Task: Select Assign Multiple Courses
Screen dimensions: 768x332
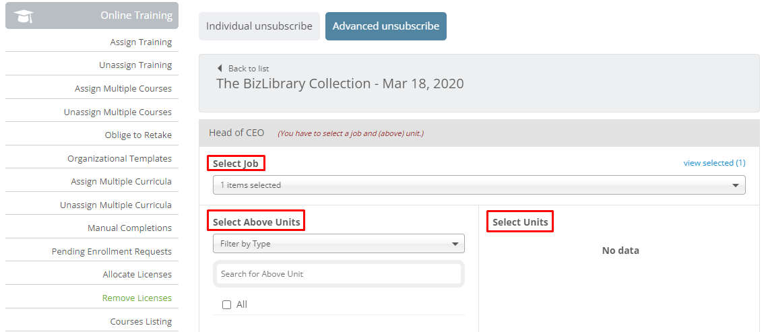Action: [123, 88]
